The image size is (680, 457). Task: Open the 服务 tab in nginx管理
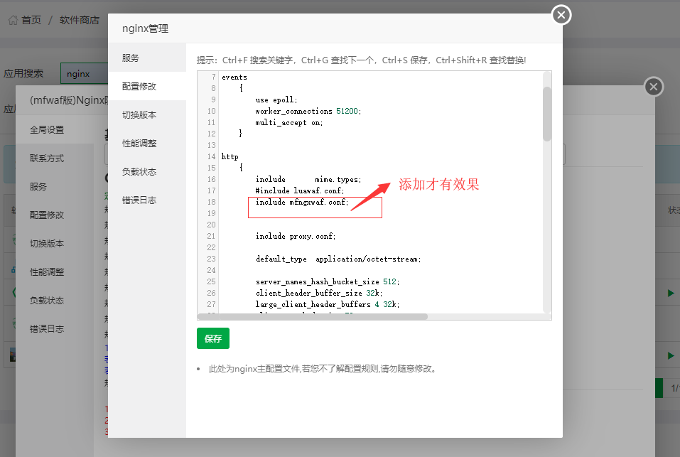(x=147, y=58)
